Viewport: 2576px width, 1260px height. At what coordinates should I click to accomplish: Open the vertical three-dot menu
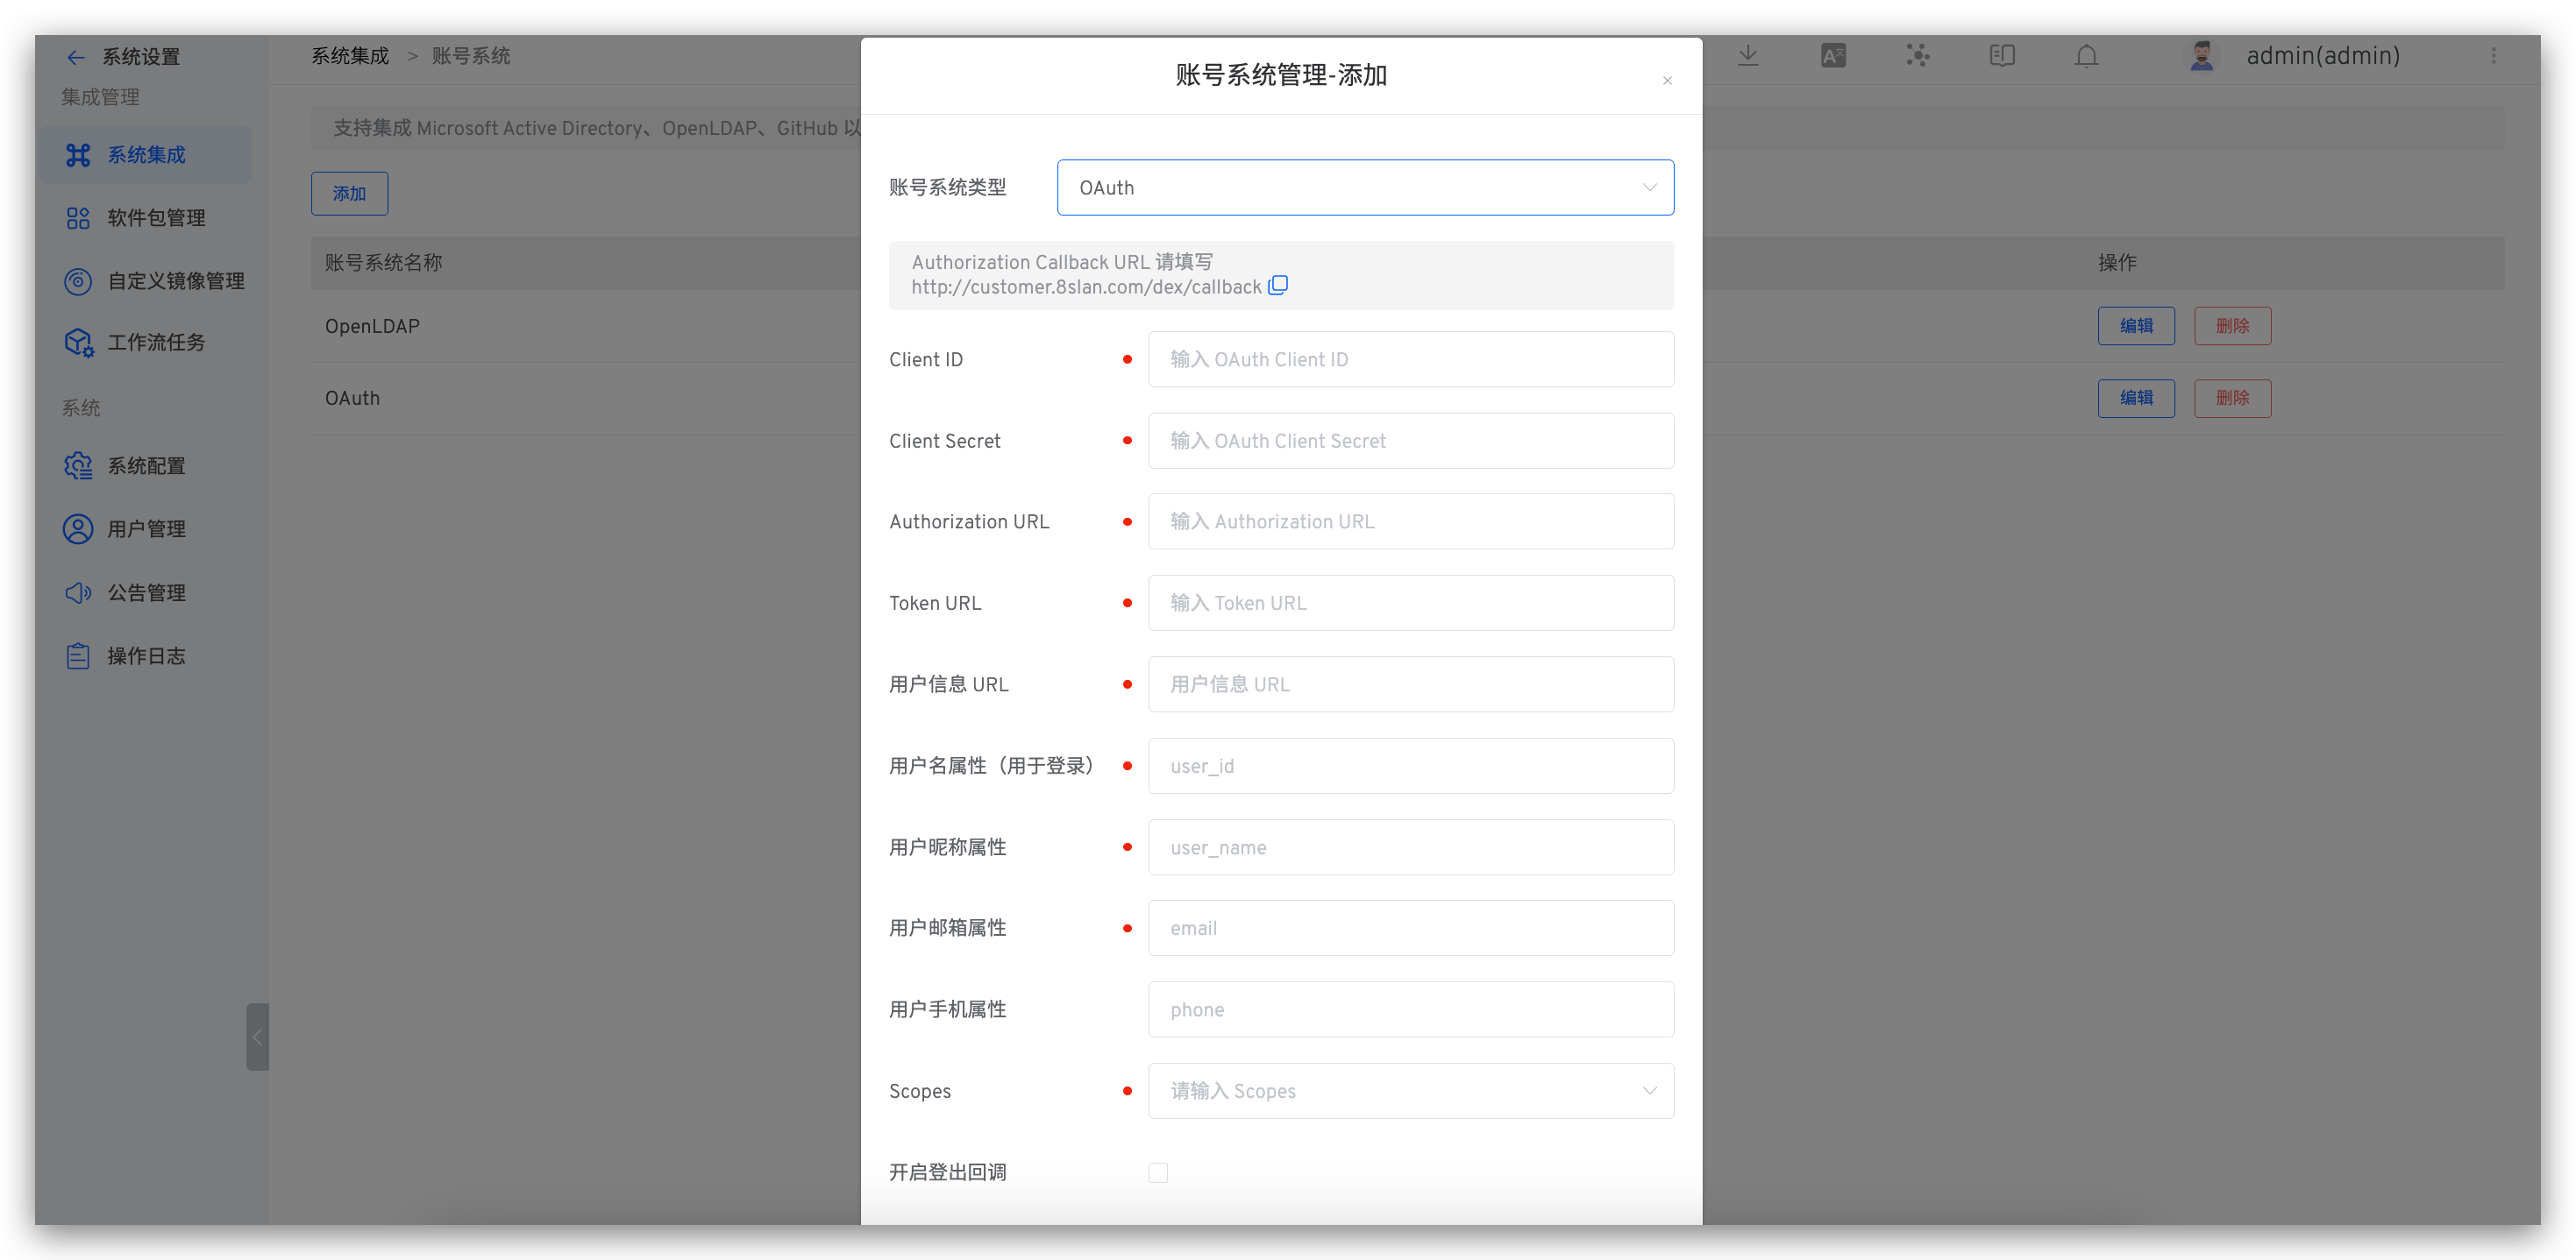pyautogui.click(x=2493, y=56)
